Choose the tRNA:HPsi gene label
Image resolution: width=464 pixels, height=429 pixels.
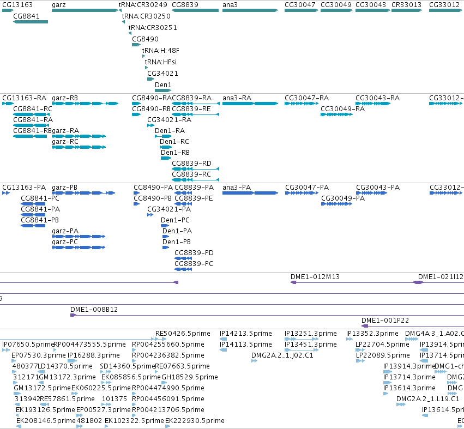pyautogui.click(x=161, y=62)
